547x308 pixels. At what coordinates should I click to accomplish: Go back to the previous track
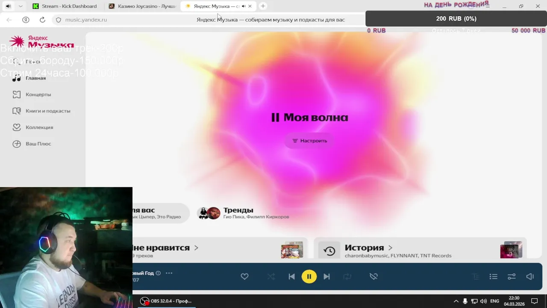(x=291, y=276)
